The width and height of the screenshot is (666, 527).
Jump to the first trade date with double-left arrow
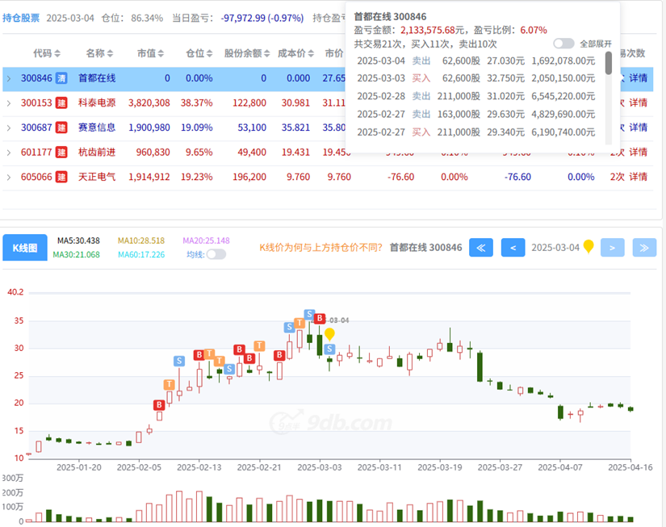(481, 248)
